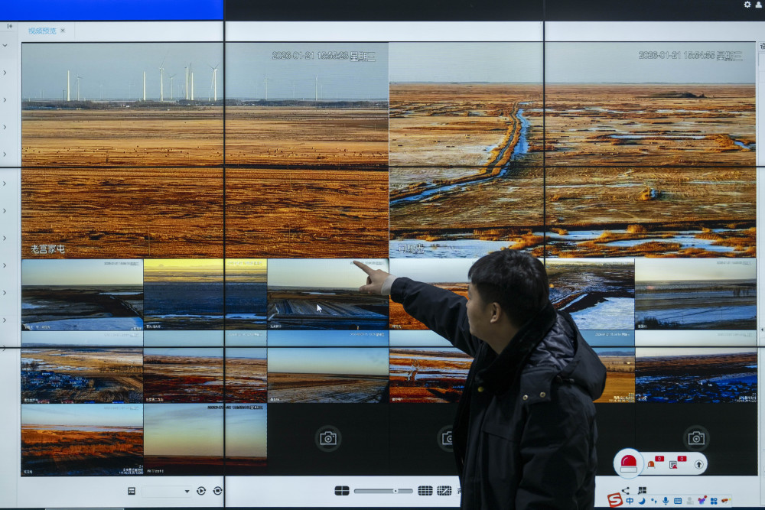
Task: Click the Sogou input method S icon
Action: 615,500
